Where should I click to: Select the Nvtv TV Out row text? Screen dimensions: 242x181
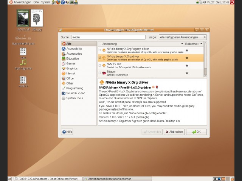point(129,66)
